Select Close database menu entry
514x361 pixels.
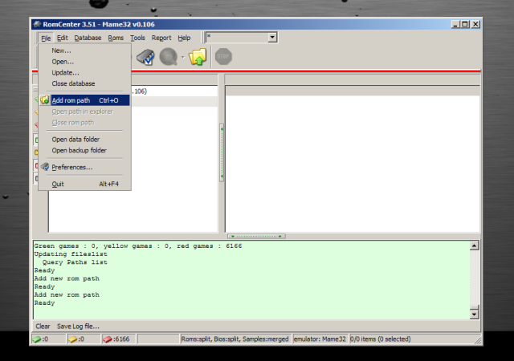pyautogui.click(x=84, y=83)
